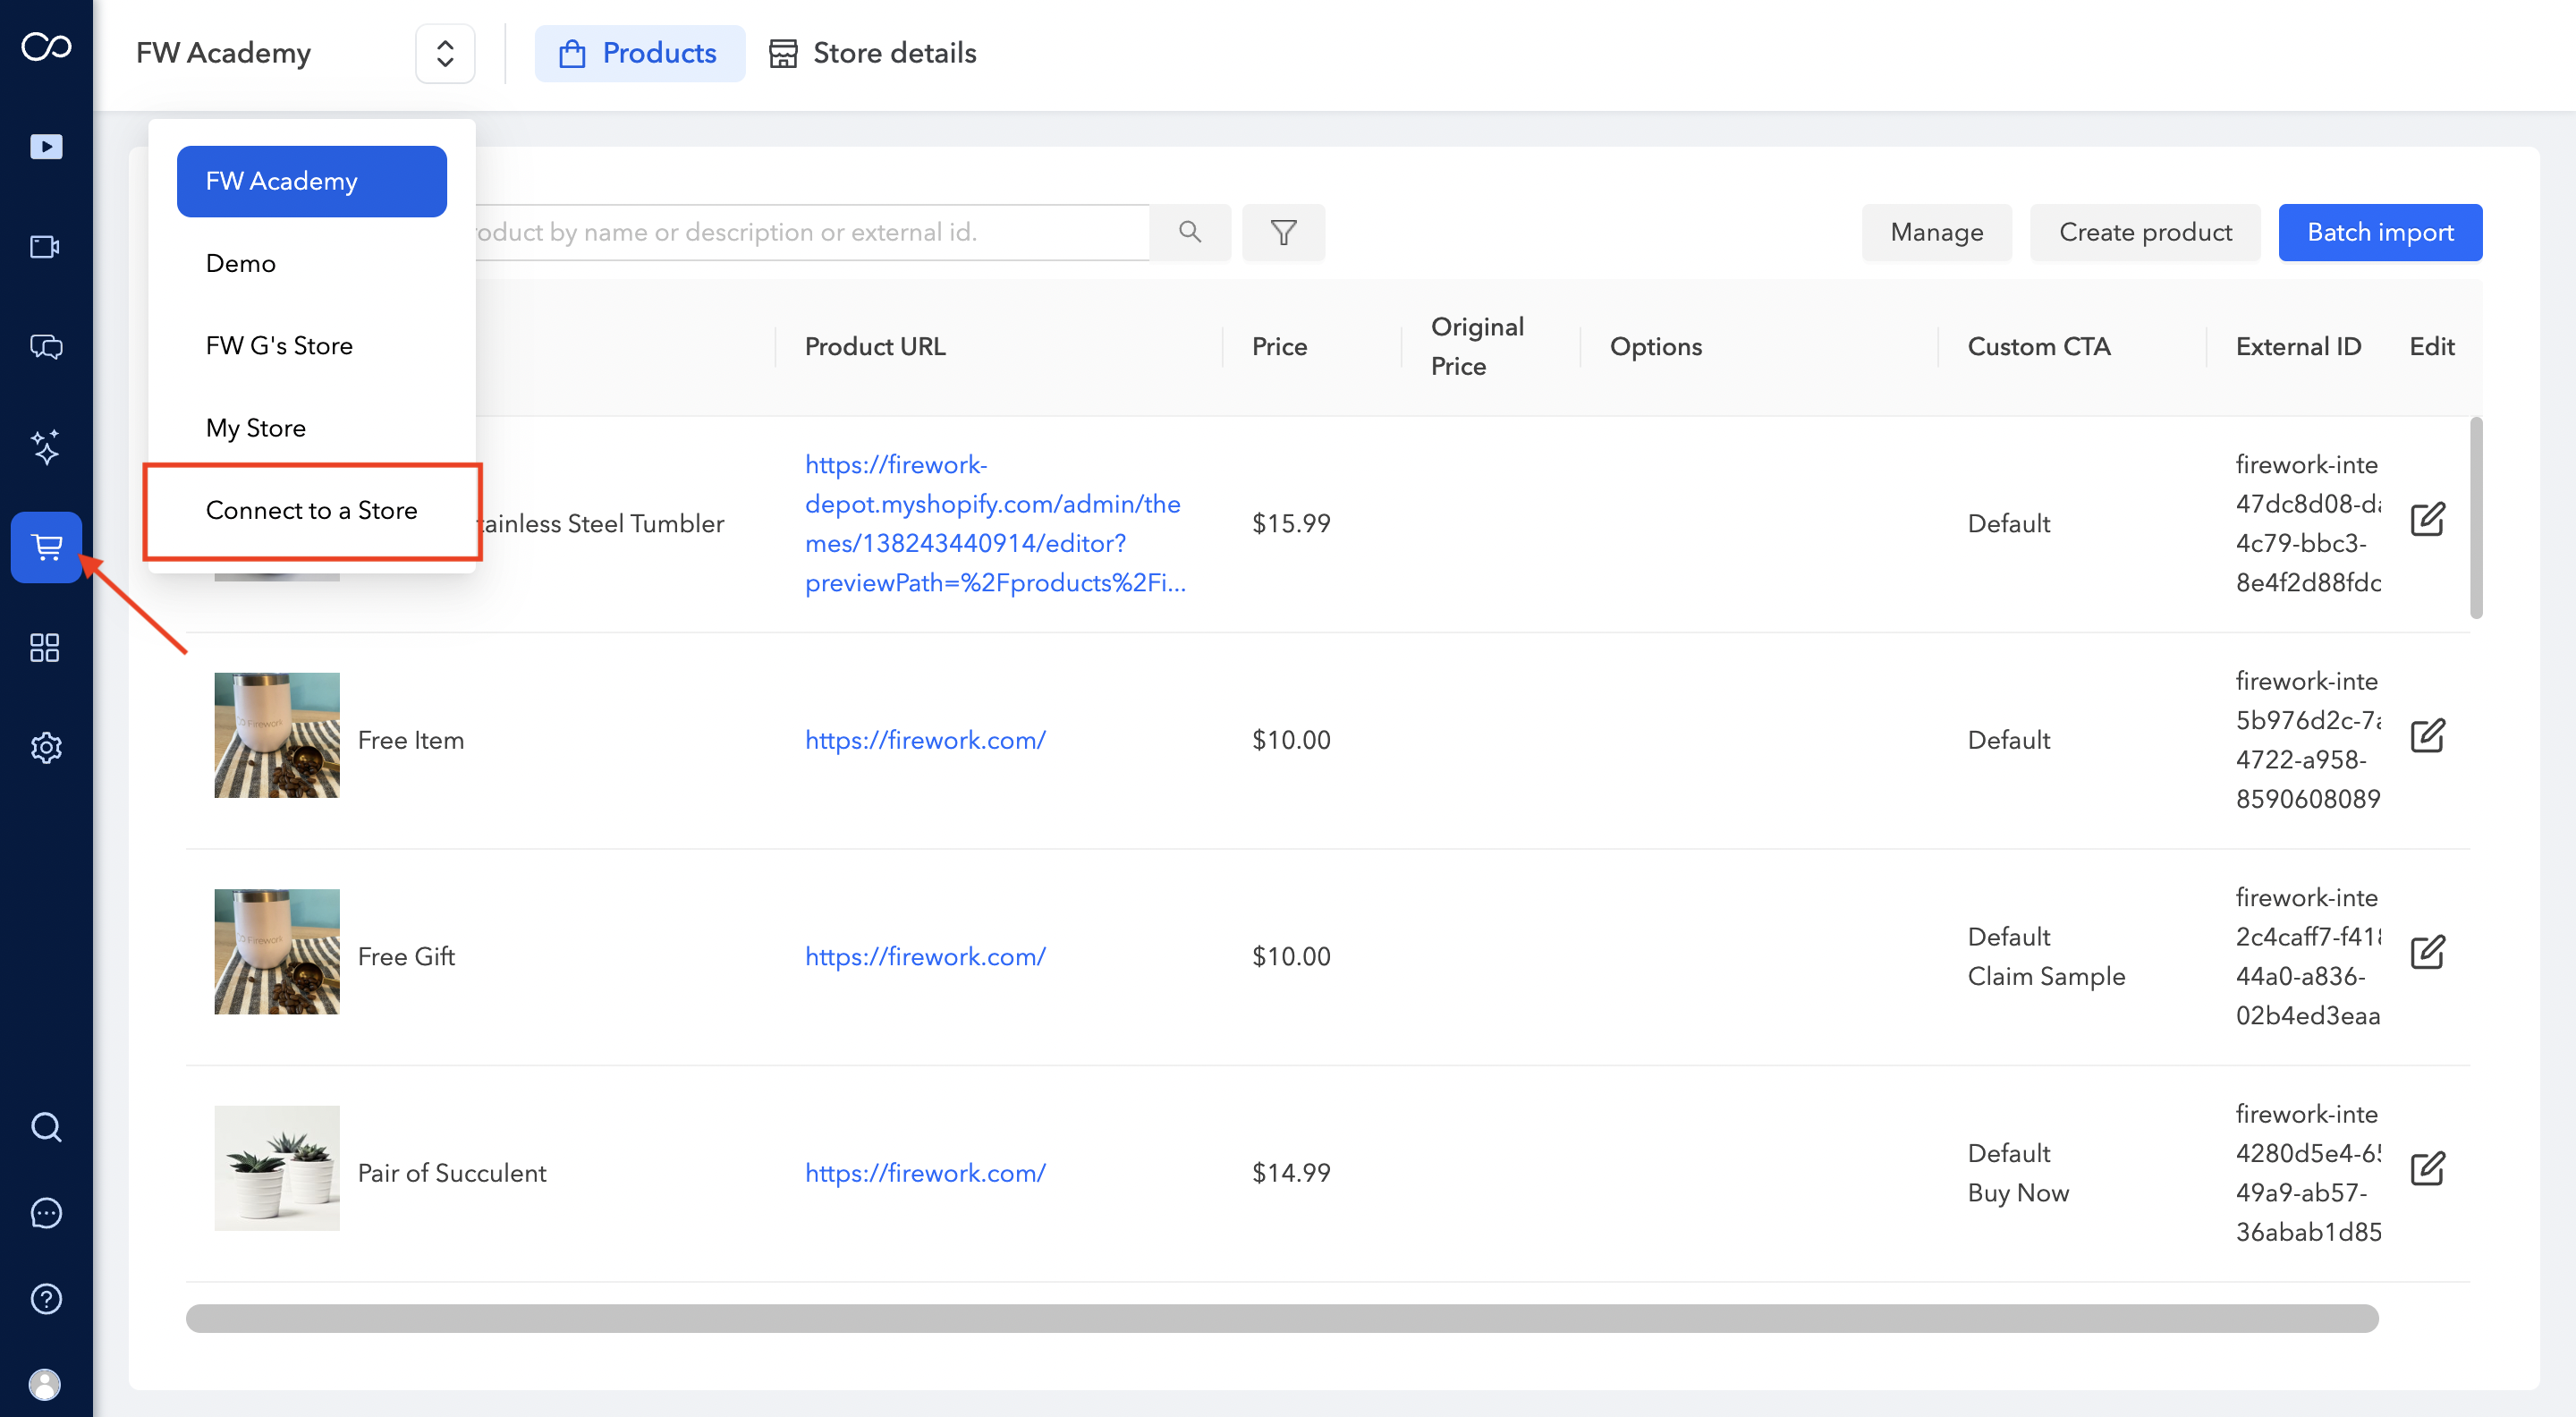Open the video library sidebar icon
Viewport: 2576px width, 1417px height.
pos(46,147)
